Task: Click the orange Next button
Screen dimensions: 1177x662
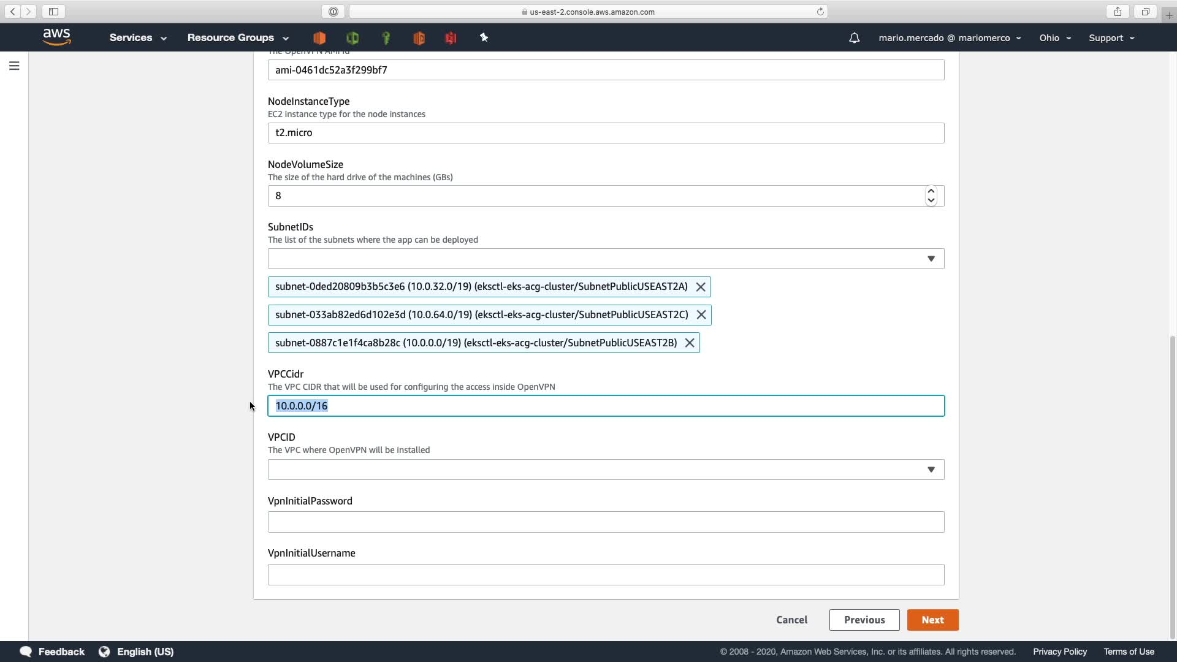Action: point(932,620)
